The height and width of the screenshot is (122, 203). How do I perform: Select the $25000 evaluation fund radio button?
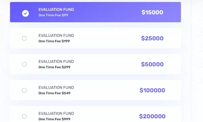[24, 38]
